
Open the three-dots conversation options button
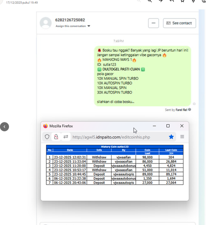[x=153, y=23]
